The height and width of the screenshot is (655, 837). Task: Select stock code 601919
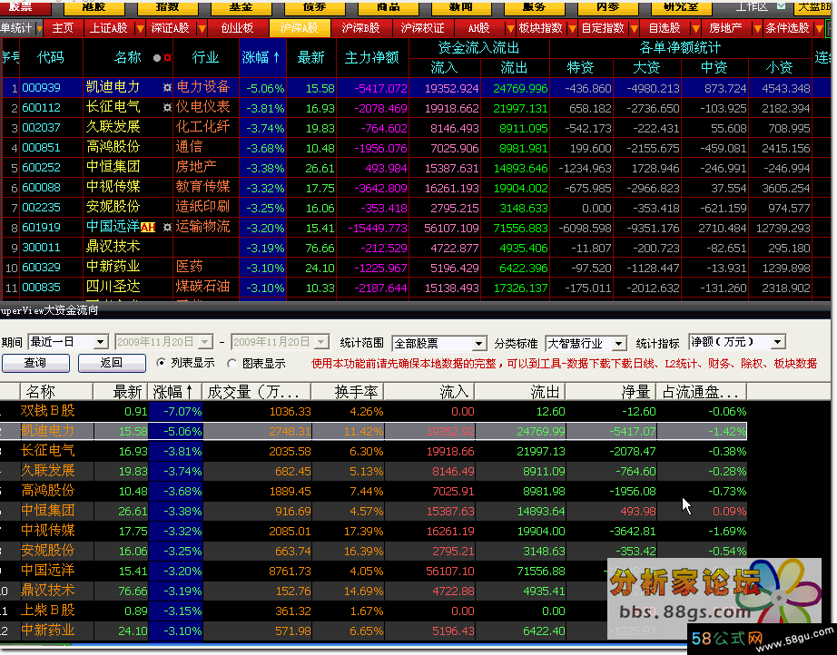coord(41,228)
